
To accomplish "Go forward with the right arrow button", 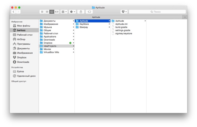I will click(18, 12).
